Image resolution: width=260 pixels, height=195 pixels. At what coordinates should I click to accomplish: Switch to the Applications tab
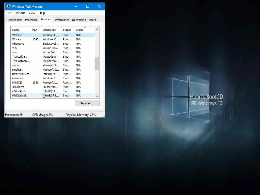(x=15, y=20)
